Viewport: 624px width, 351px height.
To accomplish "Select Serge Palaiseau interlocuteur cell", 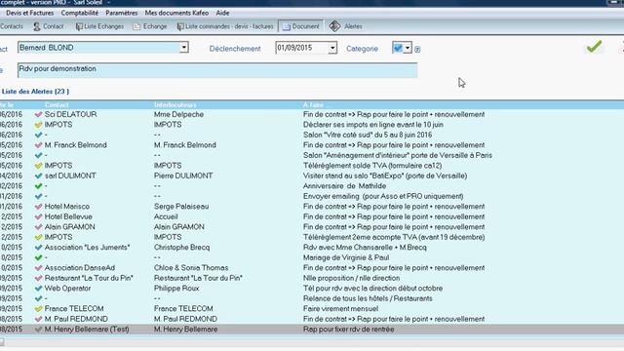I will coord(181,207).
